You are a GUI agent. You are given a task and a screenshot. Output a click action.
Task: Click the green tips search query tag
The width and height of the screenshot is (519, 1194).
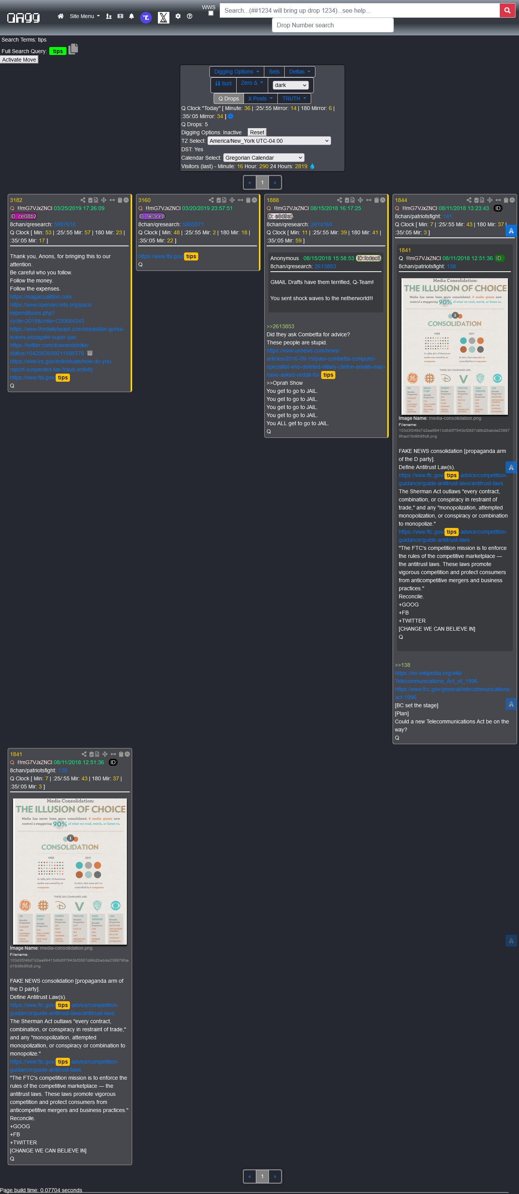pos(58,51)
